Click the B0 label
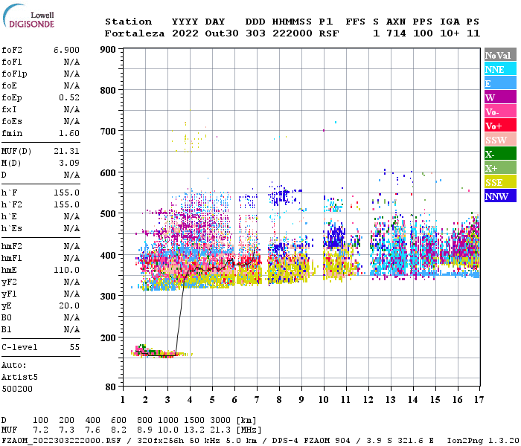This screenshot has height=446, width=521. point(6,317)
